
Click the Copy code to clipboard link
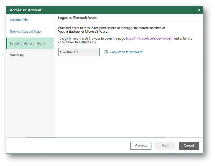tap(126, 52)
